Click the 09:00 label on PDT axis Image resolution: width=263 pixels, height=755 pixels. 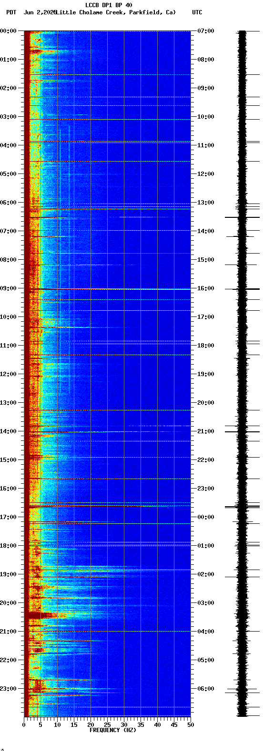[x=8, y=288]
